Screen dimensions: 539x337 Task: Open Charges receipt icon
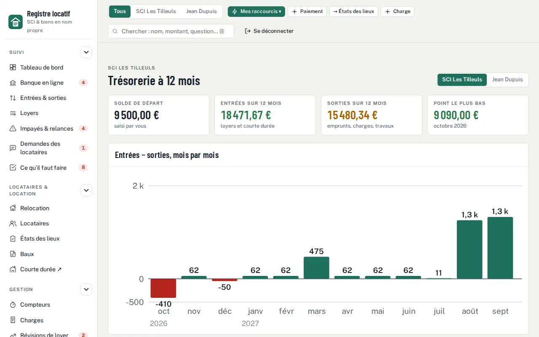coord(13,320)
